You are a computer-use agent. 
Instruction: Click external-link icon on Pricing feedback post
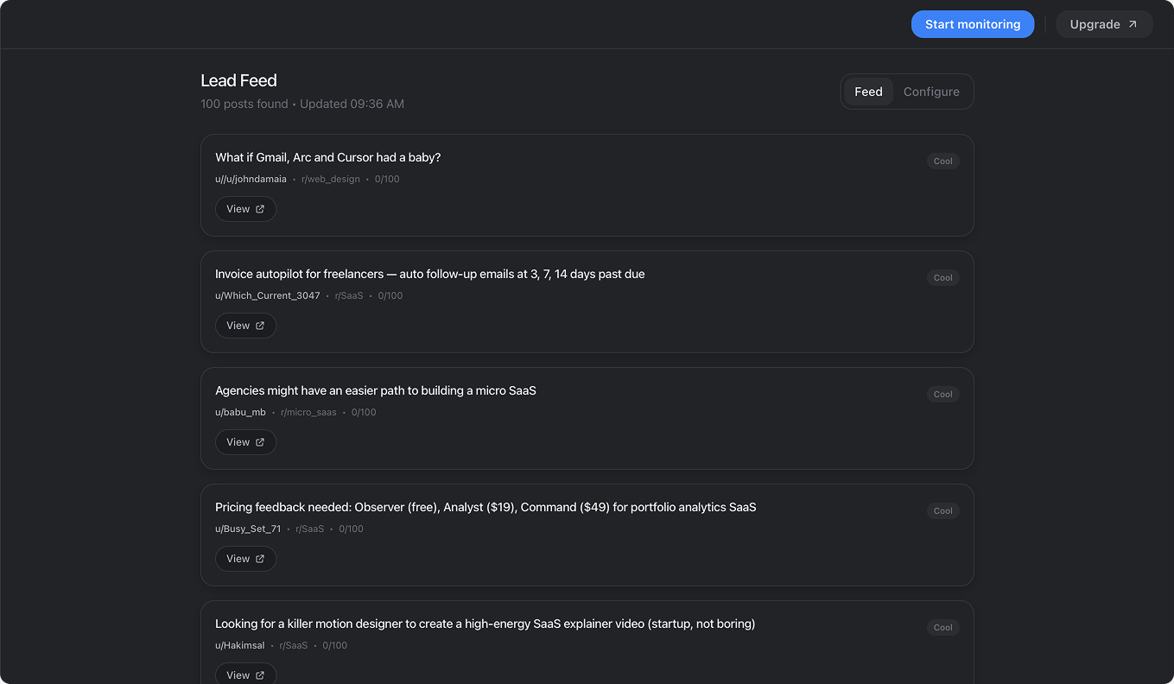click(260, 559)
